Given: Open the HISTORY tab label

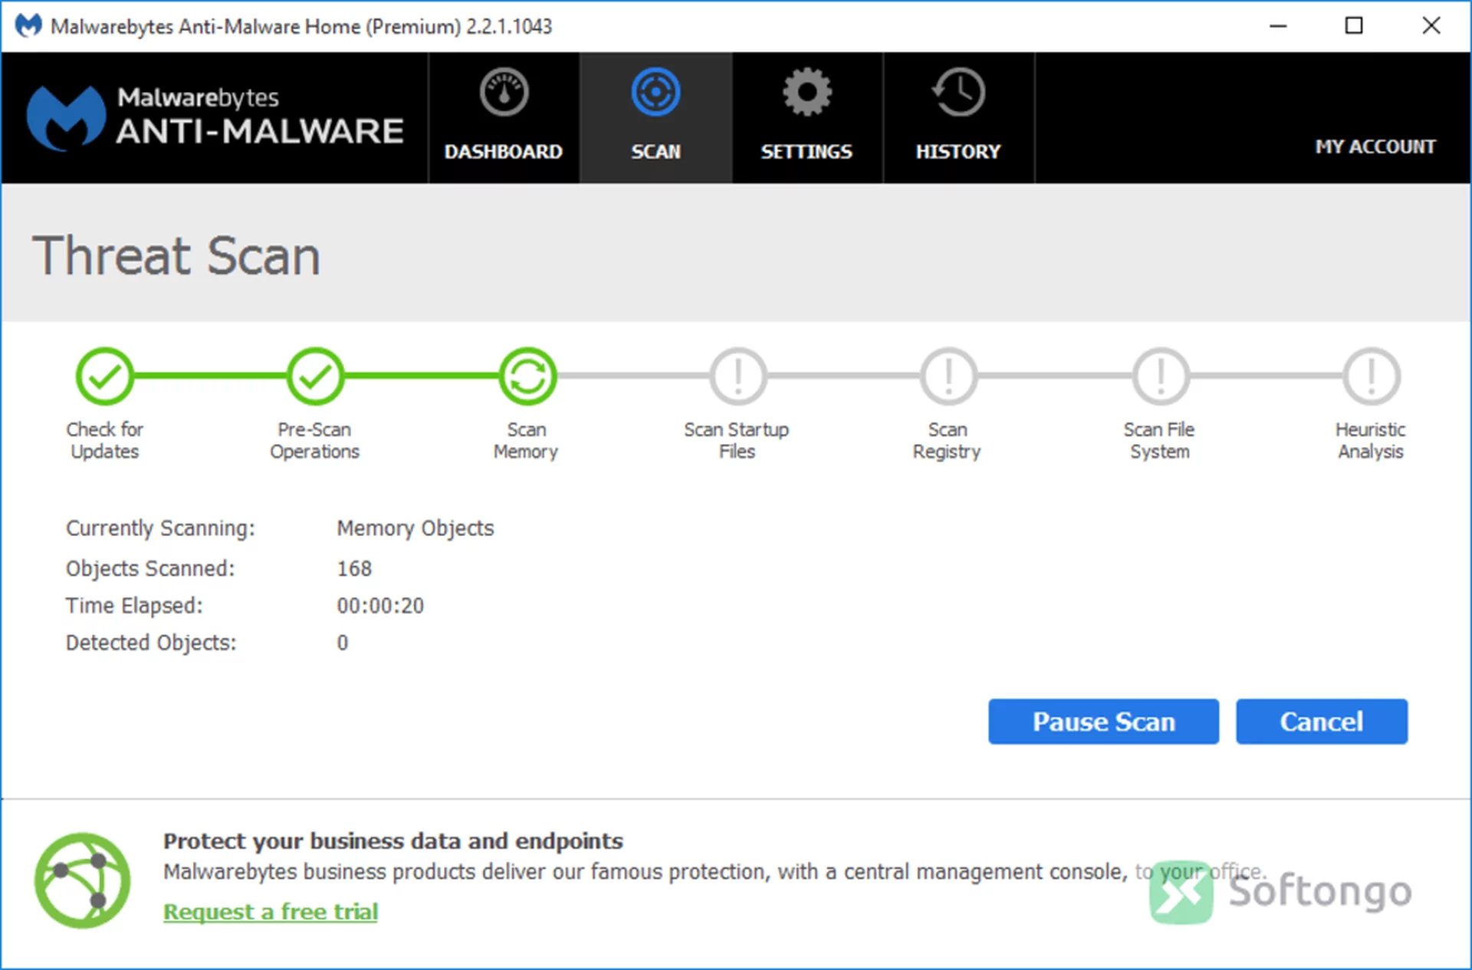Looking at the screenshot, I should [x=958, y=151].
